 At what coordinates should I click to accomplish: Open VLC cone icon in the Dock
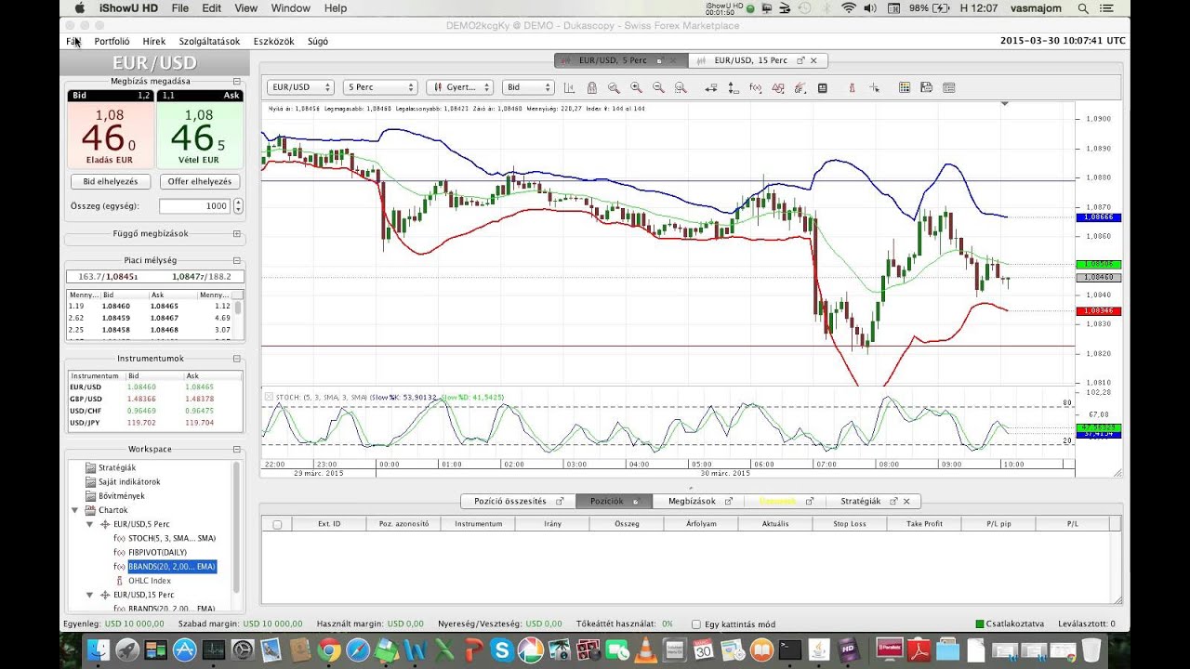[645, 649]
